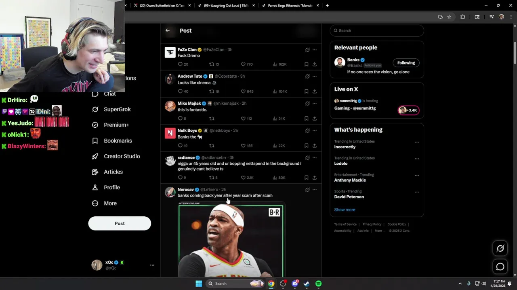Like FaZe Clan's reply
The height and width of the screenshot is (290, 517).
click(x=243, y=64)
